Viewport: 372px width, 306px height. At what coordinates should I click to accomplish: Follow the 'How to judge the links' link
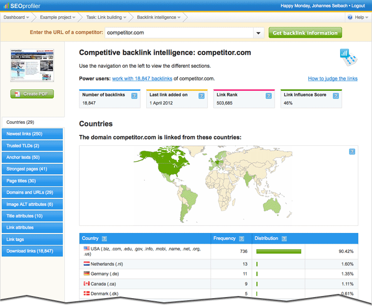tap(333, 79)
